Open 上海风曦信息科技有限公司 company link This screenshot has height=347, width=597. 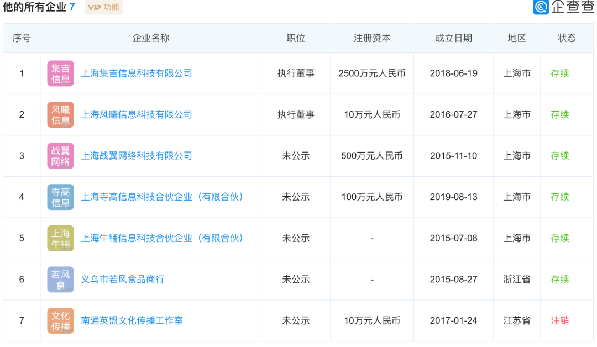[x=137, y=114]
